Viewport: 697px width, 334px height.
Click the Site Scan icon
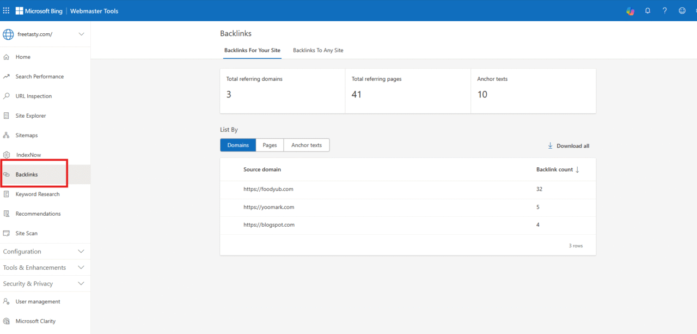(7, 233)
